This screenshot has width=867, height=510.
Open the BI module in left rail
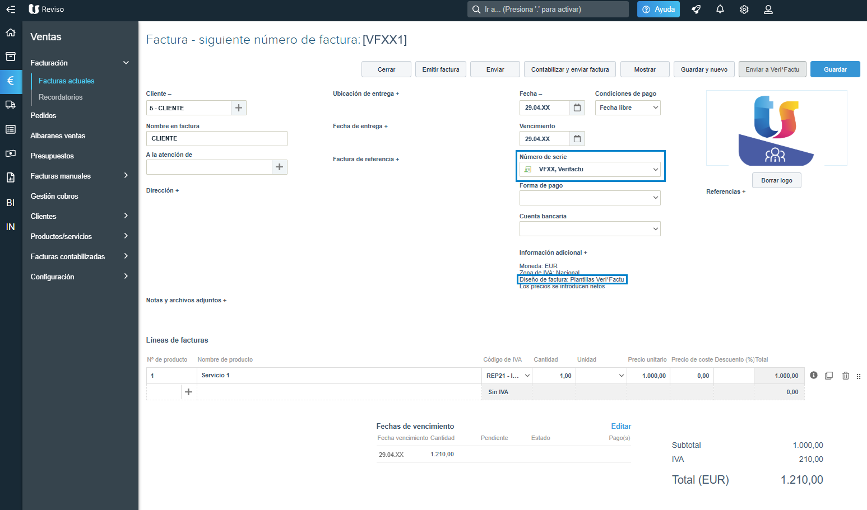[11, 203]
